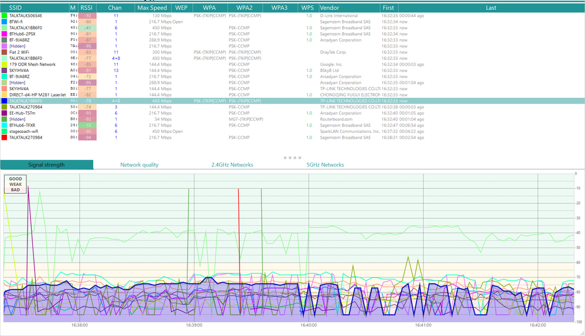Sort by the Chan column header
585x336 pixels.
click(115, 8)
